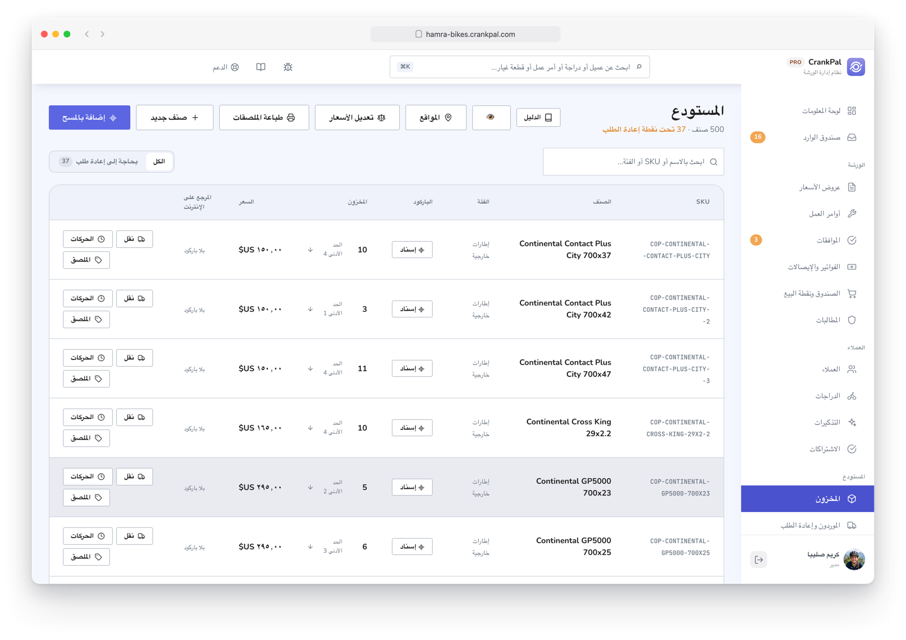
Task: Open the الدليل guide button
Action: tap(539, 117)
